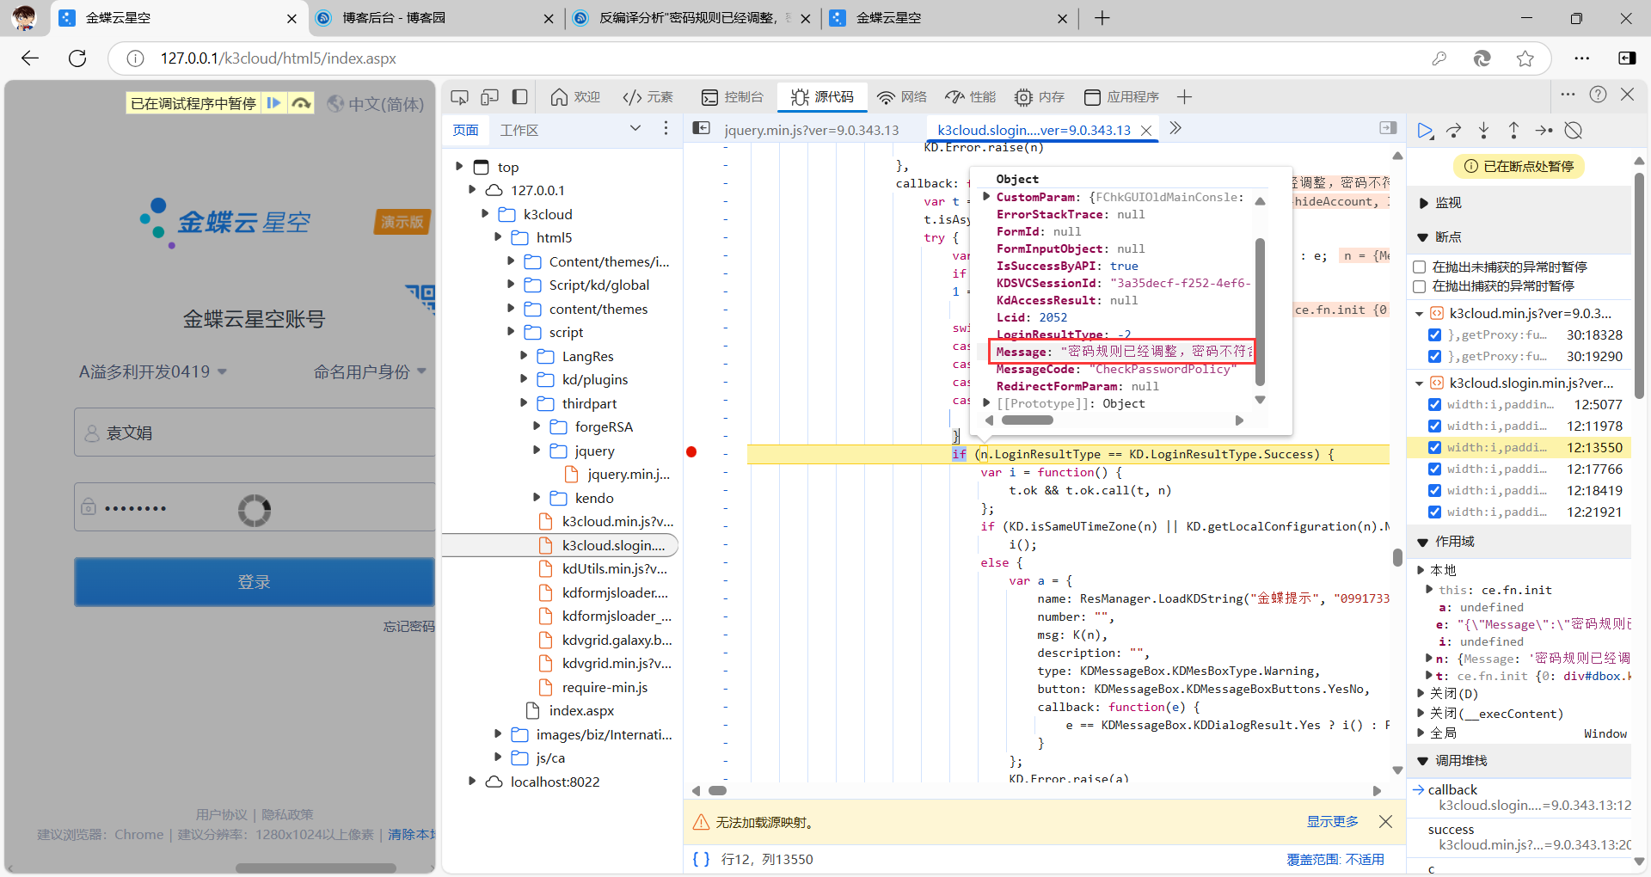Click the blue 登录 login button
Image resolution: width=1651 pixels, height=877 pixels.
[255, 582]
